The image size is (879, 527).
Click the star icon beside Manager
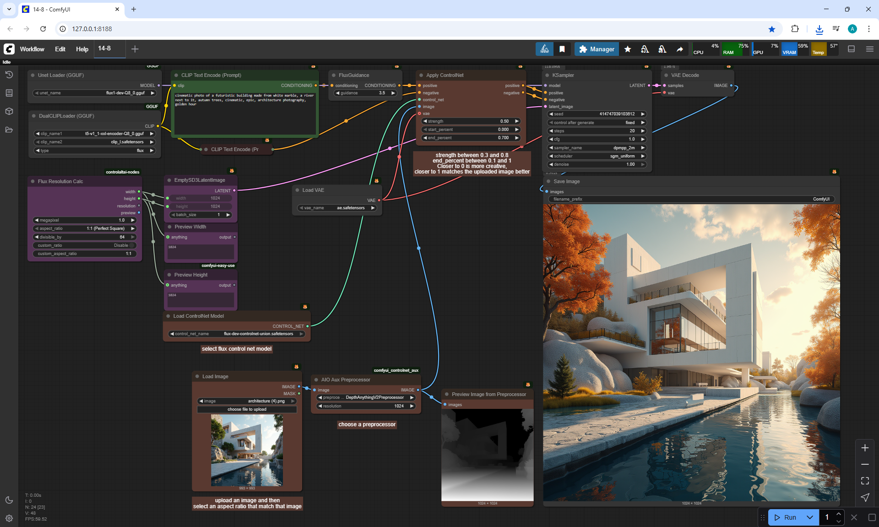pos(628,49)
